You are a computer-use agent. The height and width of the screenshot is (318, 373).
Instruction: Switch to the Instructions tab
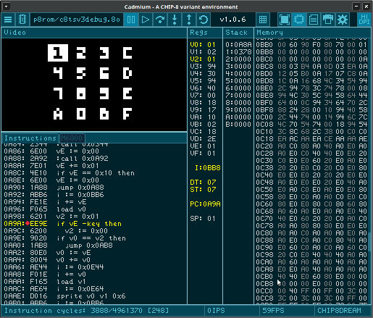tap(30, 138)
